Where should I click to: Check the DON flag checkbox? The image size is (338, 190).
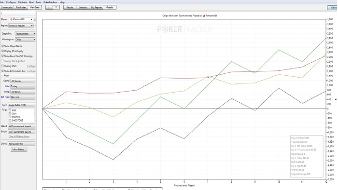[10, 114]
